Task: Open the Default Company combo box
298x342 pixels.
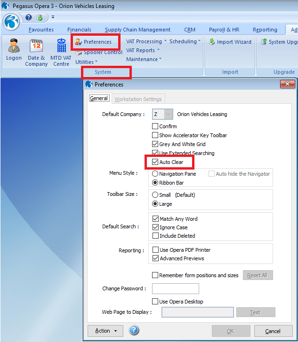Action: tap(162, 114)
